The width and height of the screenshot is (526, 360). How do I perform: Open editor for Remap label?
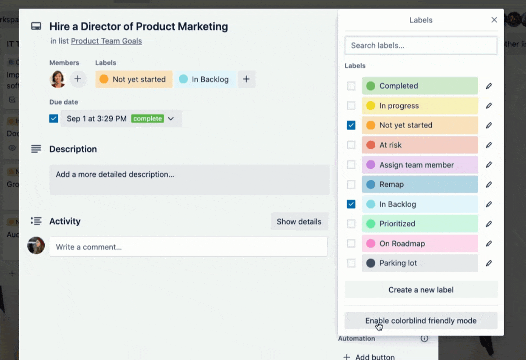(x=489, y=185)
